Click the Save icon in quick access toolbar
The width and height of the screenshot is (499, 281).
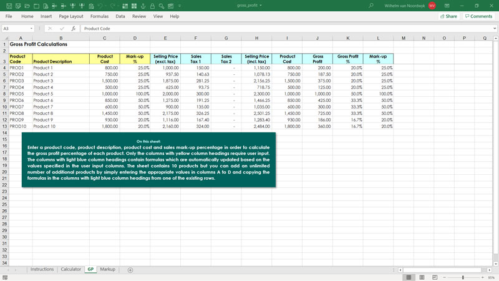click(9, 6)
